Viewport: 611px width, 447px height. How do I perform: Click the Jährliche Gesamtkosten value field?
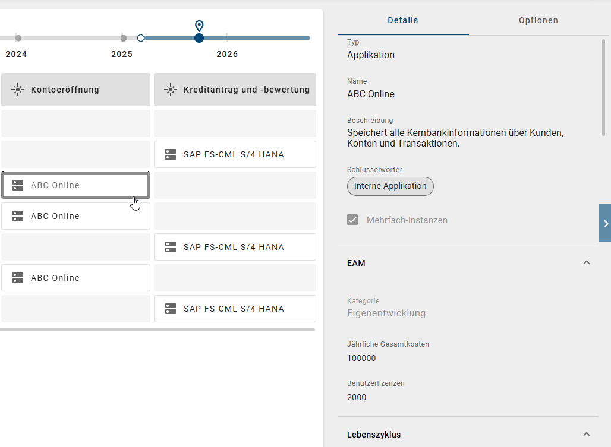(x=361, y=357)
